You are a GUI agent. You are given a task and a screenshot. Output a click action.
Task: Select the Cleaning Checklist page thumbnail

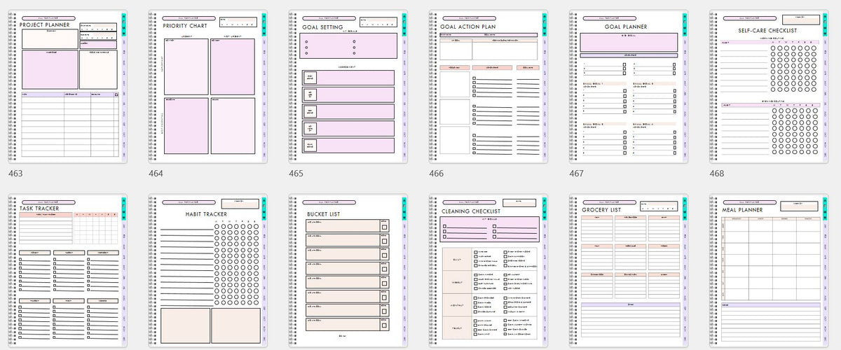click(x=488, y=272)
